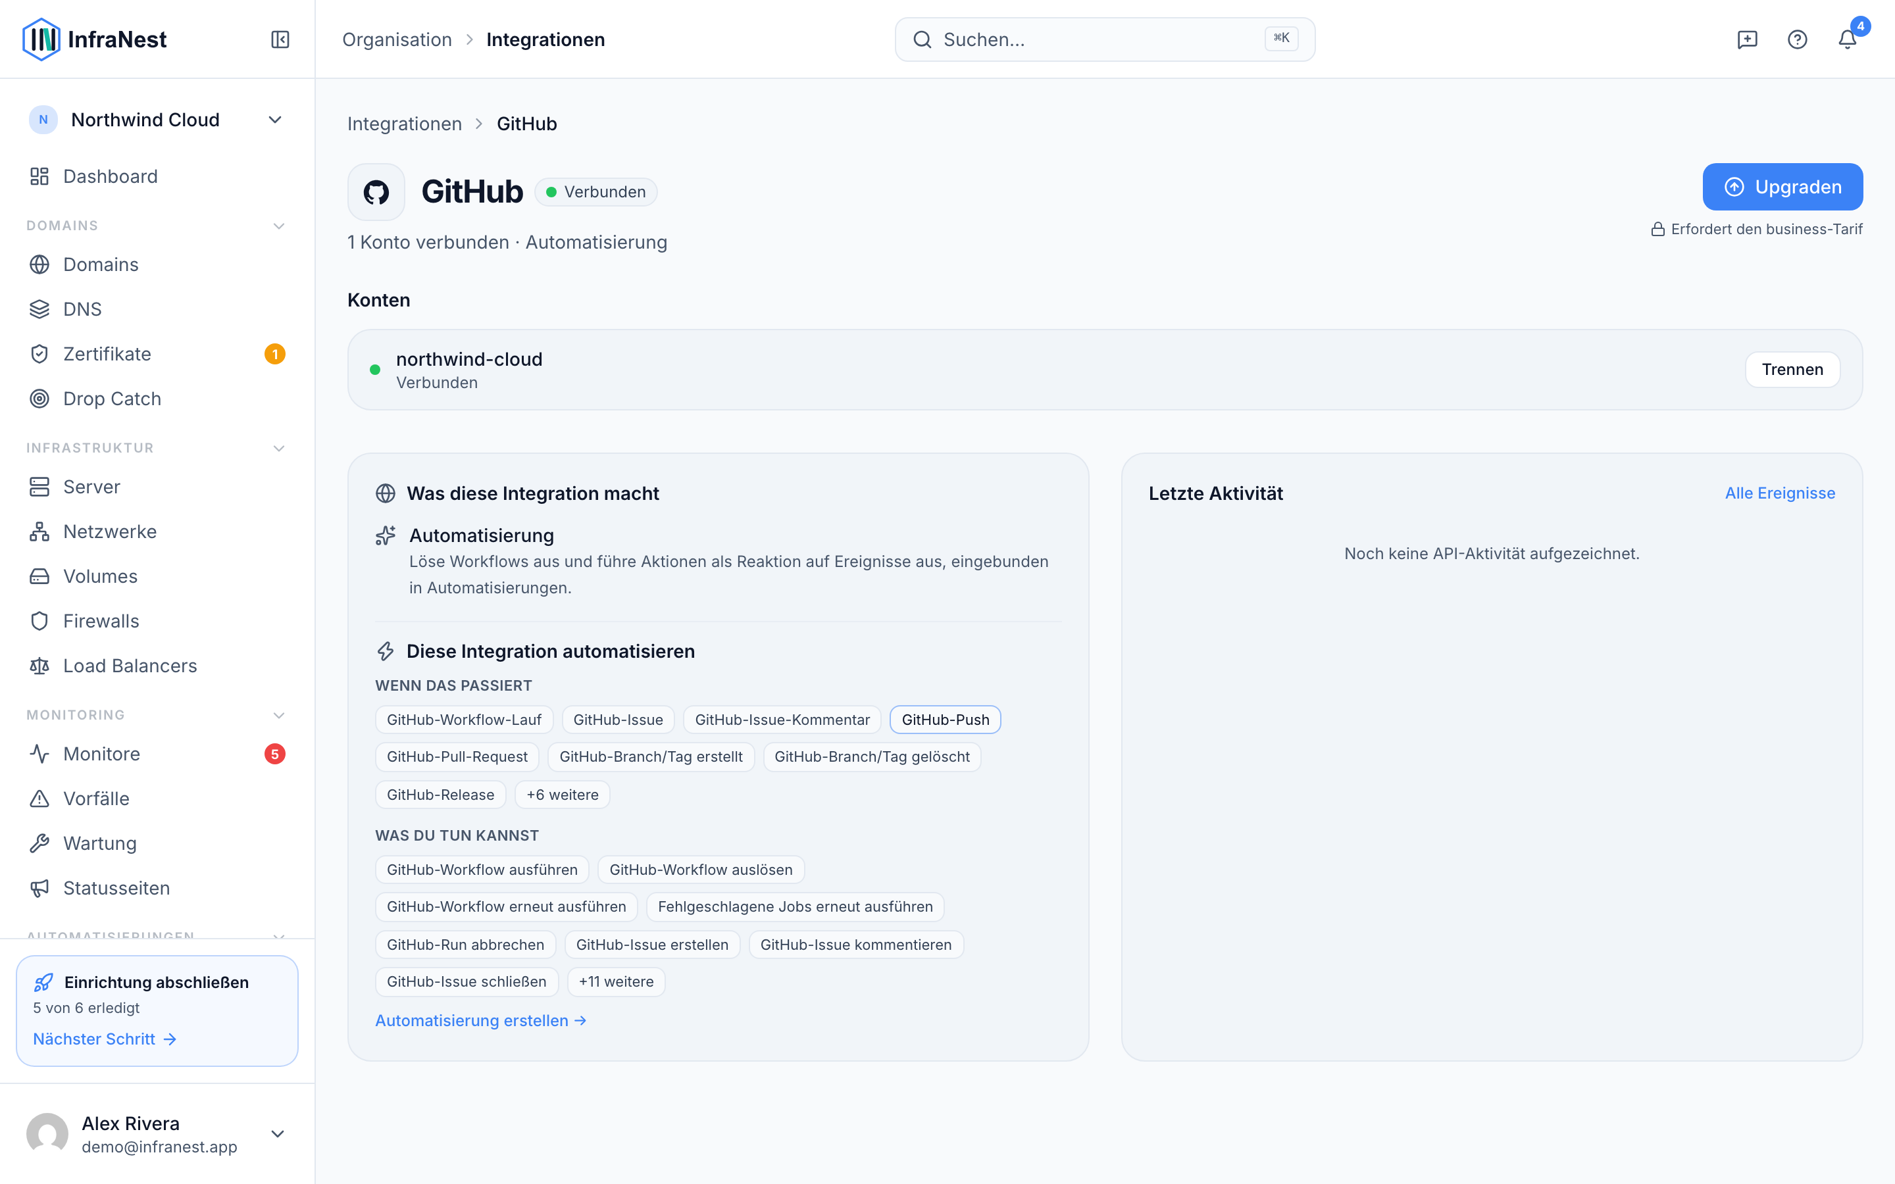
Task: Click the InfraNest logo icon
Action: 41,39
